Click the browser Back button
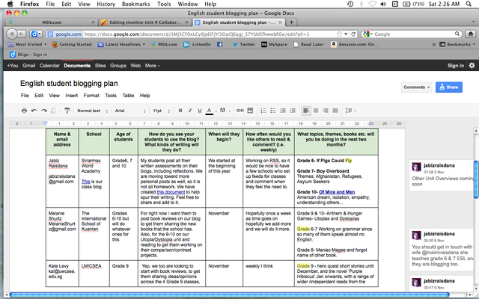The width and height of the screenshot is (479, 299). (11, 34)
